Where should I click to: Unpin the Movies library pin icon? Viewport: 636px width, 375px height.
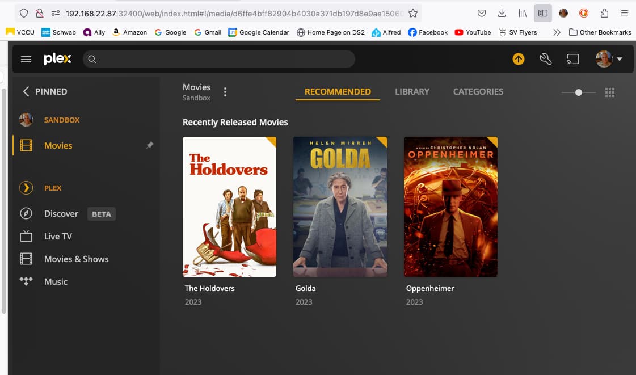(150, 145)
